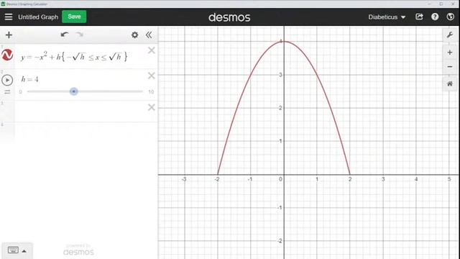This screenshot has height=259, width=460.
Task: Save the graph
Action: coord(74,17)
